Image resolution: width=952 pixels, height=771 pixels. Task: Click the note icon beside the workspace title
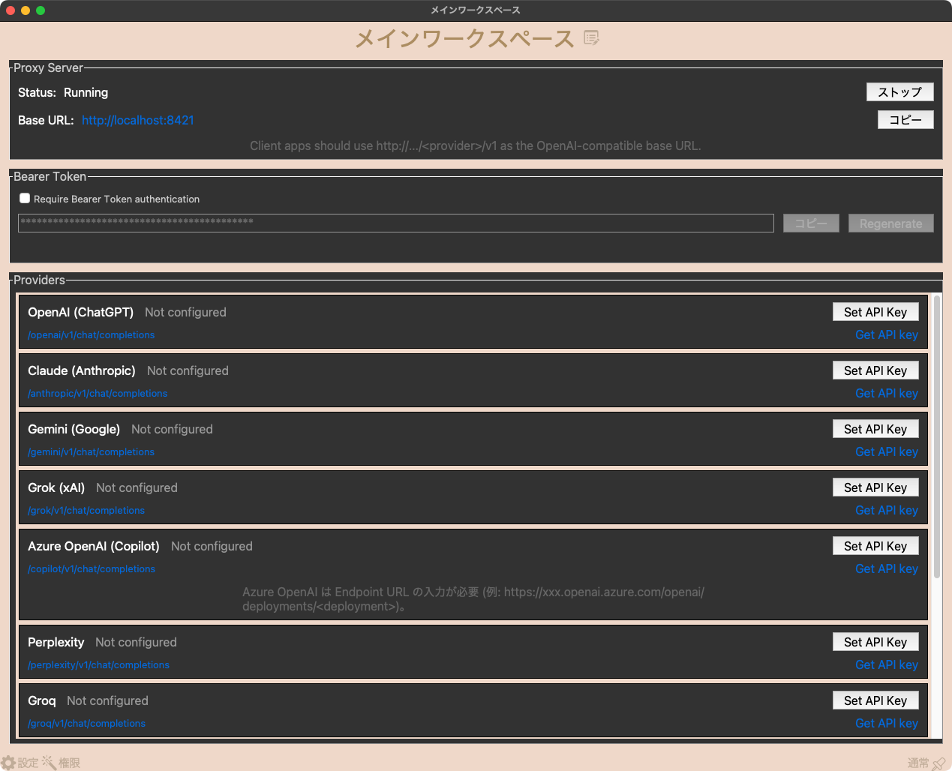coord(591,37)
